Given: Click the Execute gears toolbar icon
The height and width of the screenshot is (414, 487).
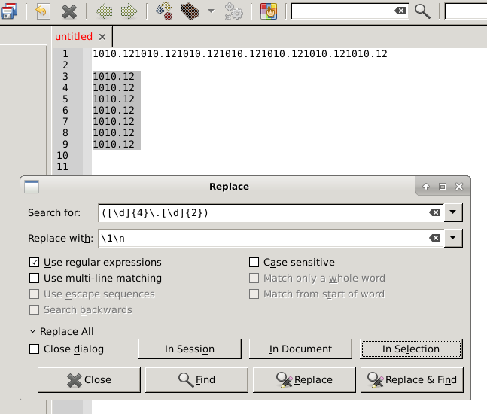Looking at the screenshot, I should (x=233, y=11).
